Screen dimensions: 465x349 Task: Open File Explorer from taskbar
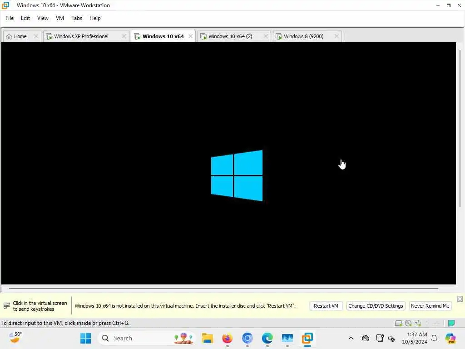[x=207, y=338]
